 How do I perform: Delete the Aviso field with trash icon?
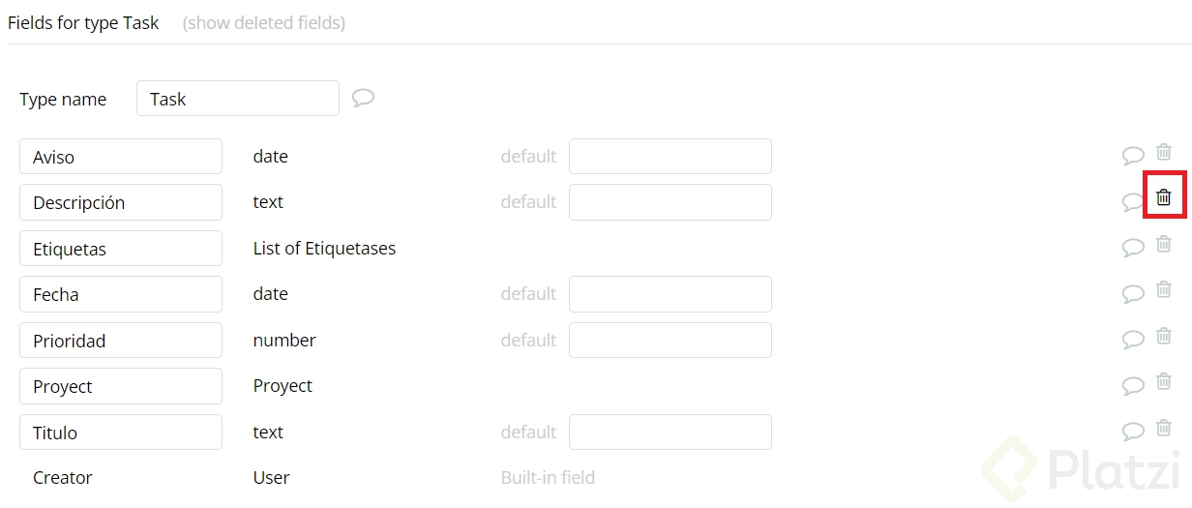pos(1164,152)
